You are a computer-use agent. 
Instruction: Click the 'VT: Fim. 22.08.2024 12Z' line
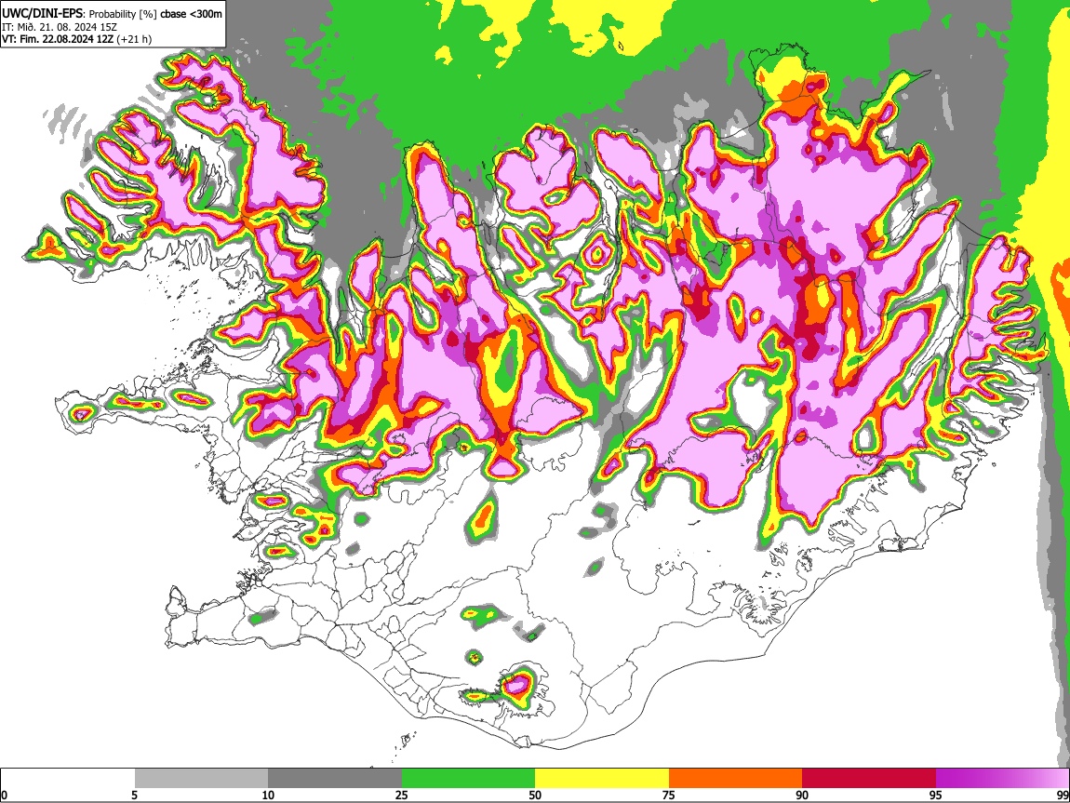pyautogui.click(x=58, y=40)
